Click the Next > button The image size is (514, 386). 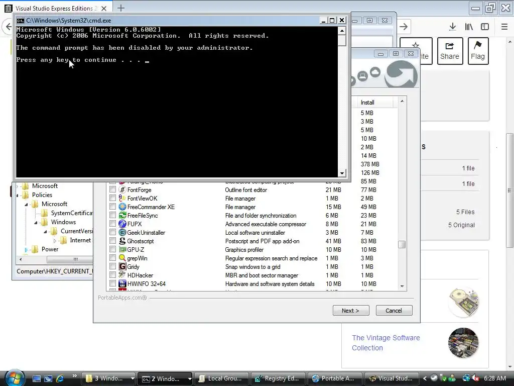(351, 311)
